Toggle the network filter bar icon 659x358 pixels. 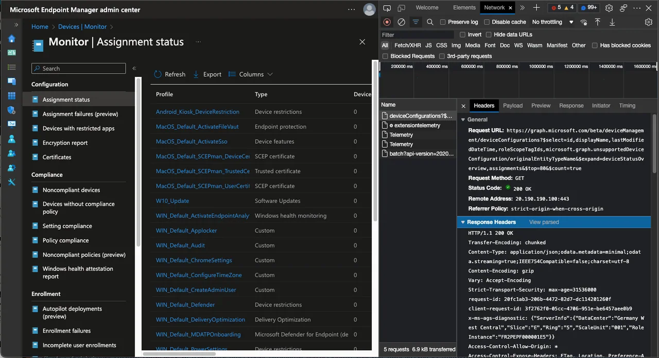pos(415,22)
